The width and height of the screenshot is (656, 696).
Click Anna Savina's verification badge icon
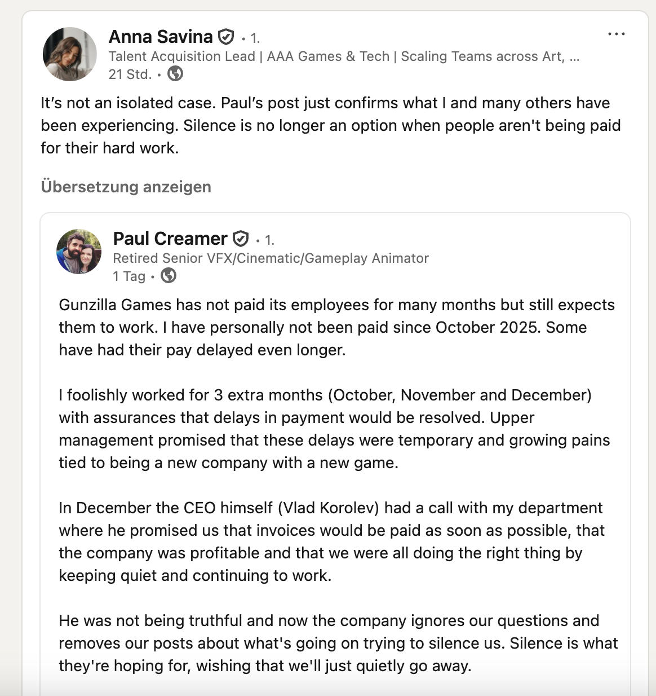pyautogui.click(x=226, y=37)
